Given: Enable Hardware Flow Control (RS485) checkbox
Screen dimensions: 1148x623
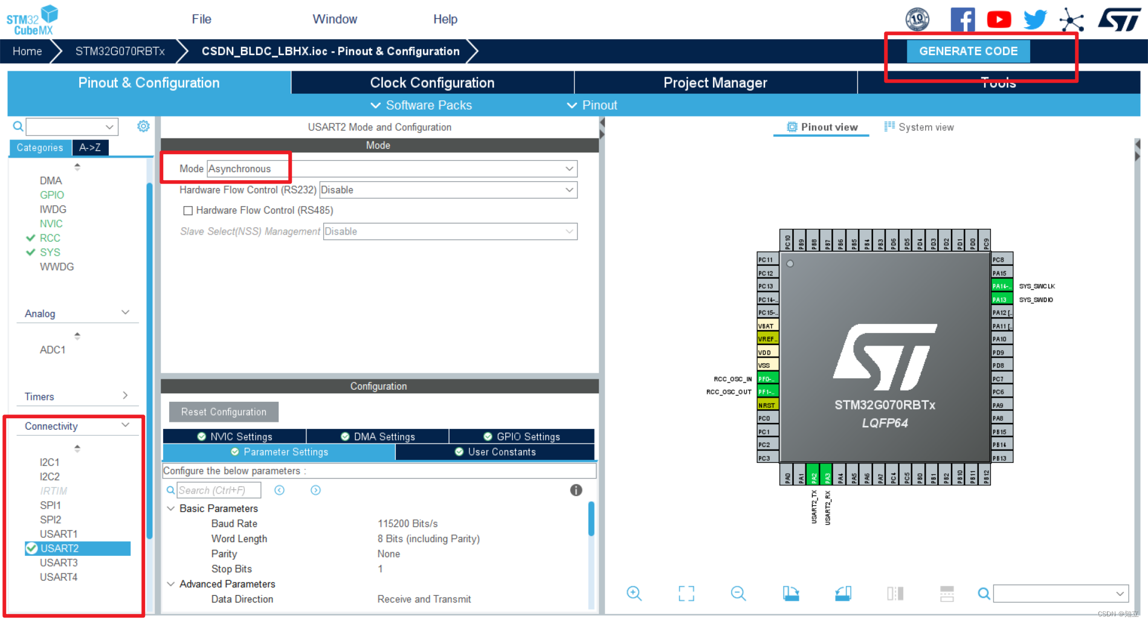Looking at the screenshot, I should pos(188,210).
